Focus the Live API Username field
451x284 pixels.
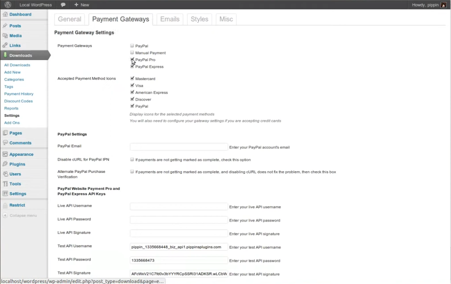(x=179, y=207)
